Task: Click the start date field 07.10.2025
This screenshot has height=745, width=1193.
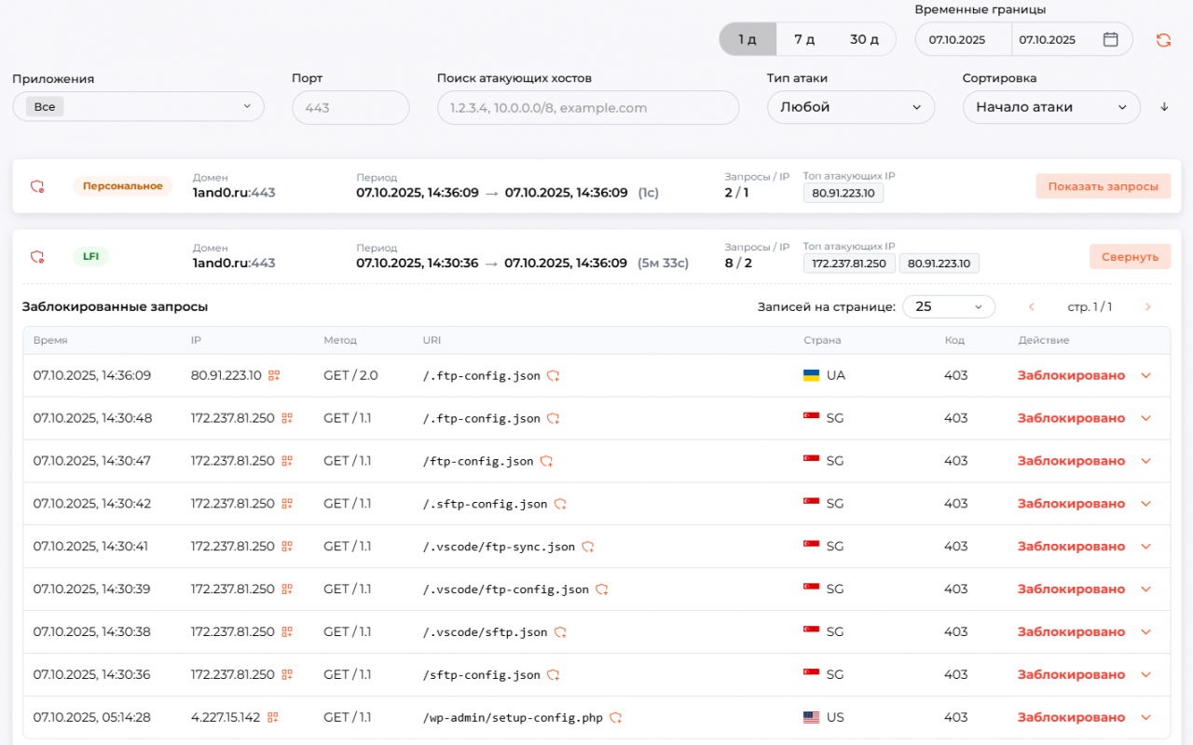Action: click(963, 39)
